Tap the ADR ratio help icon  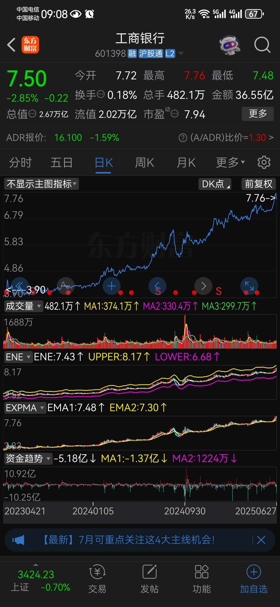coord(183,138)
